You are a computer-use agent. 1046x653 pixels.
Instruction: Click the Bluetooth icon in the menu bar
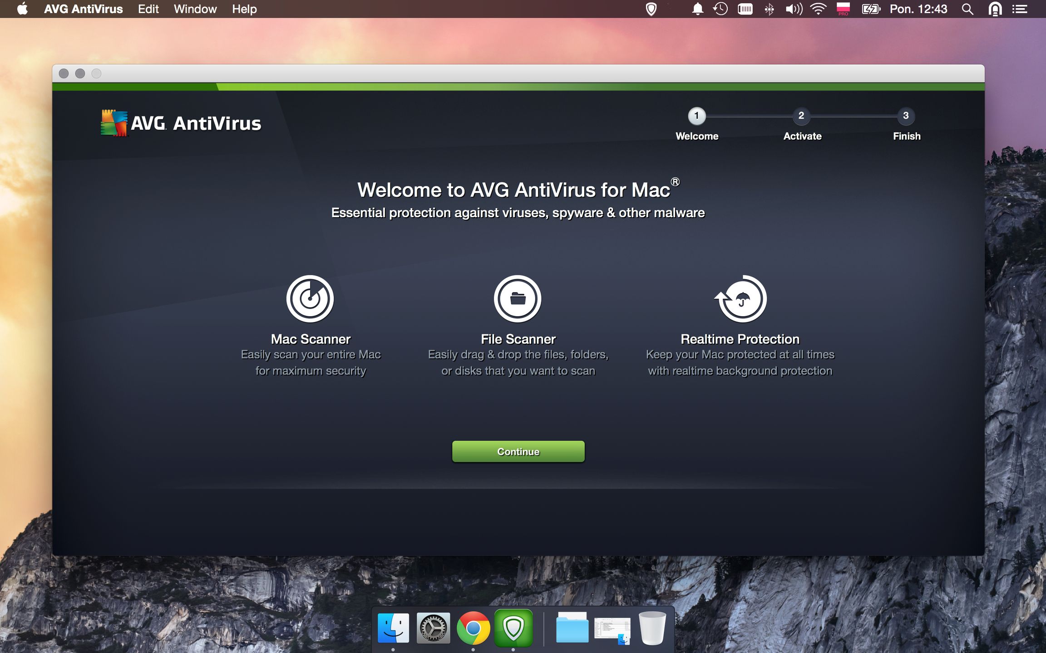coord(769,9)
